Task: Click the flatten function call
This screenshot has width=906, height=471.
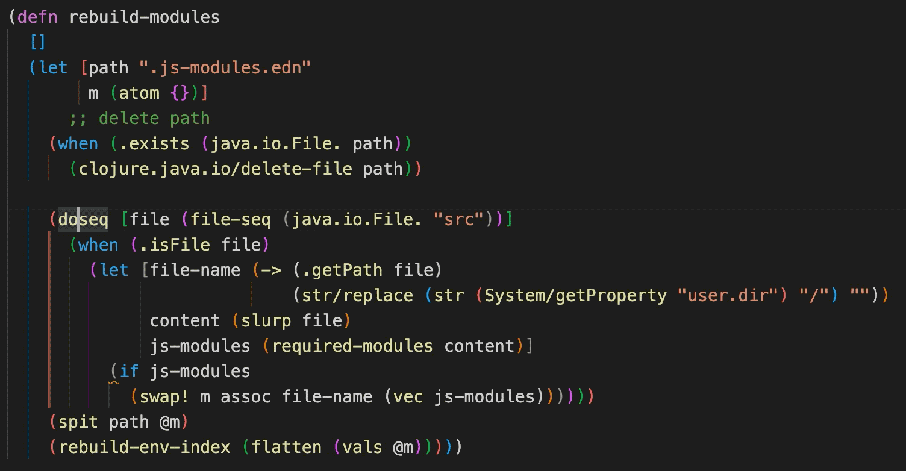Action: pyautogui.click(x=286, y=447)
